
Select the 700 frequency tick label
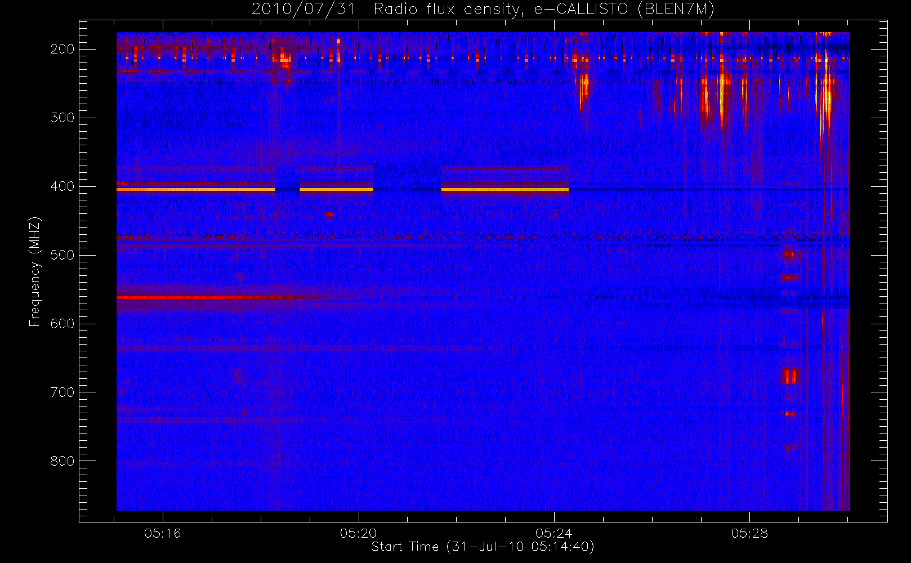point(62,392)
